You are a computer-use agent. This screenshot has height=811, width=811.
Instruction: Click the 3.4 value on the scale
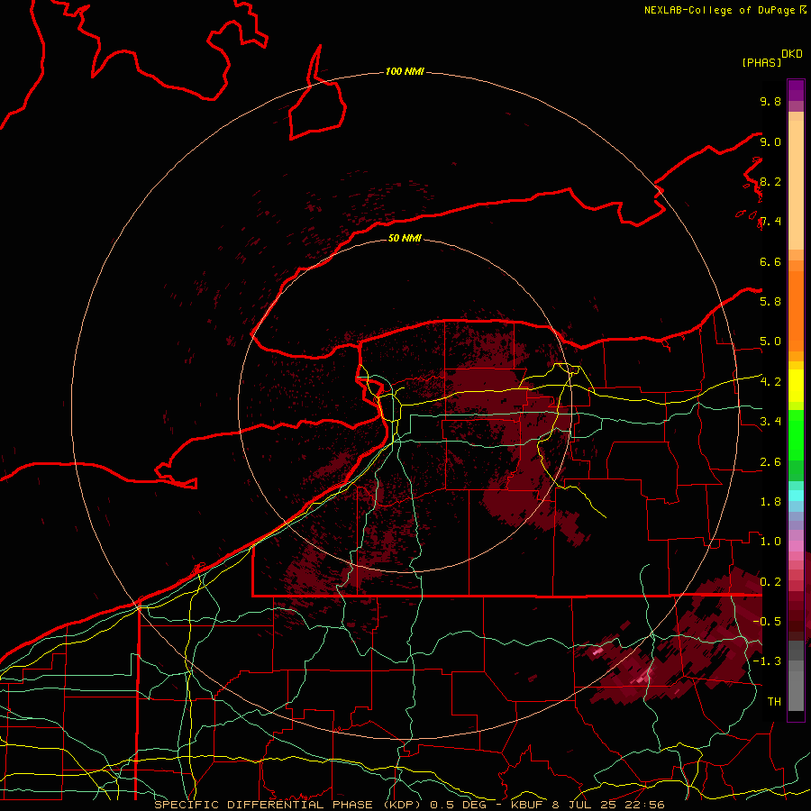[x=770, y=421]
